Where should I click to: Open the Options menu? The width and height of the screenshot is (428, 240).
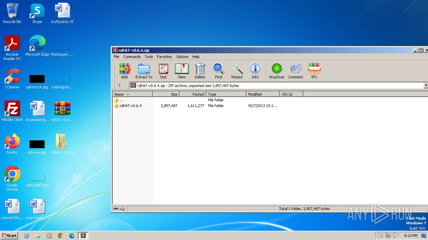click(x=182, y=57)
